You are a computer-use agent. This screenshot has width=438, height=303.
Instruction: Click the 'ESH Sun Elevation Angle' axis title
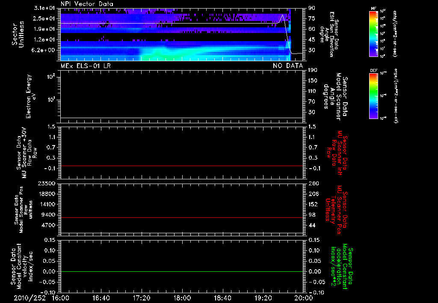coord(330,34)
